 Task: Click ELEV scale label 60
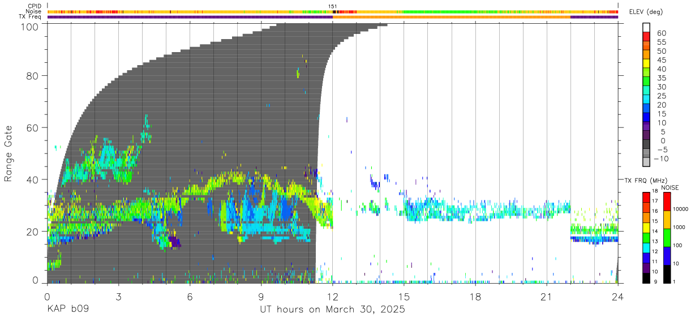click(x=660, y=33)
